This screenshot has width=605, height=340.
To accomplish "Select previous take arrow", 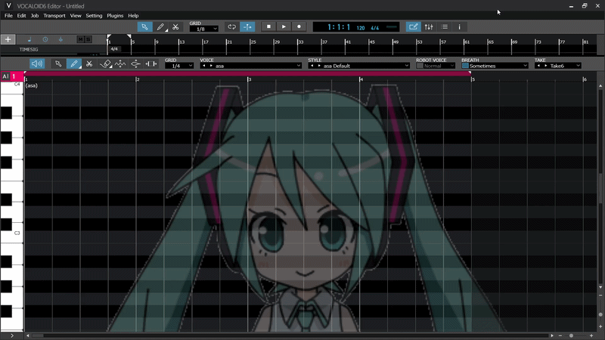I will (x=538, y=66).
